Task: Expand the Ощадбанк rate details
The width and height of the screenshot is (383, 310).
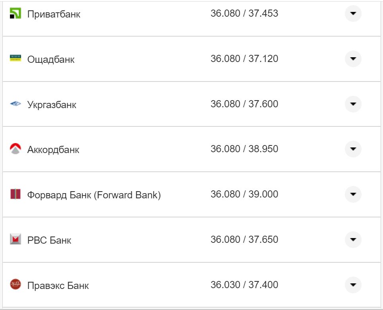Action: (353, 59)
